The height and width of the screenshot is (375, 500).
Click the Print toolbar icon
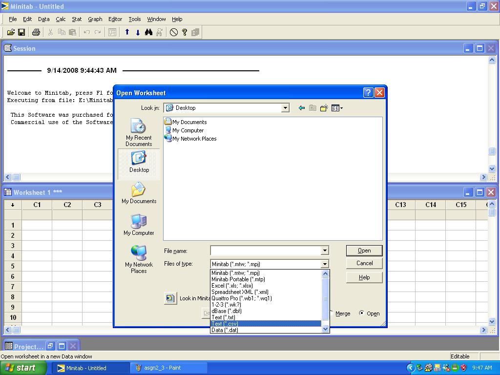click(x=36, y=32)
